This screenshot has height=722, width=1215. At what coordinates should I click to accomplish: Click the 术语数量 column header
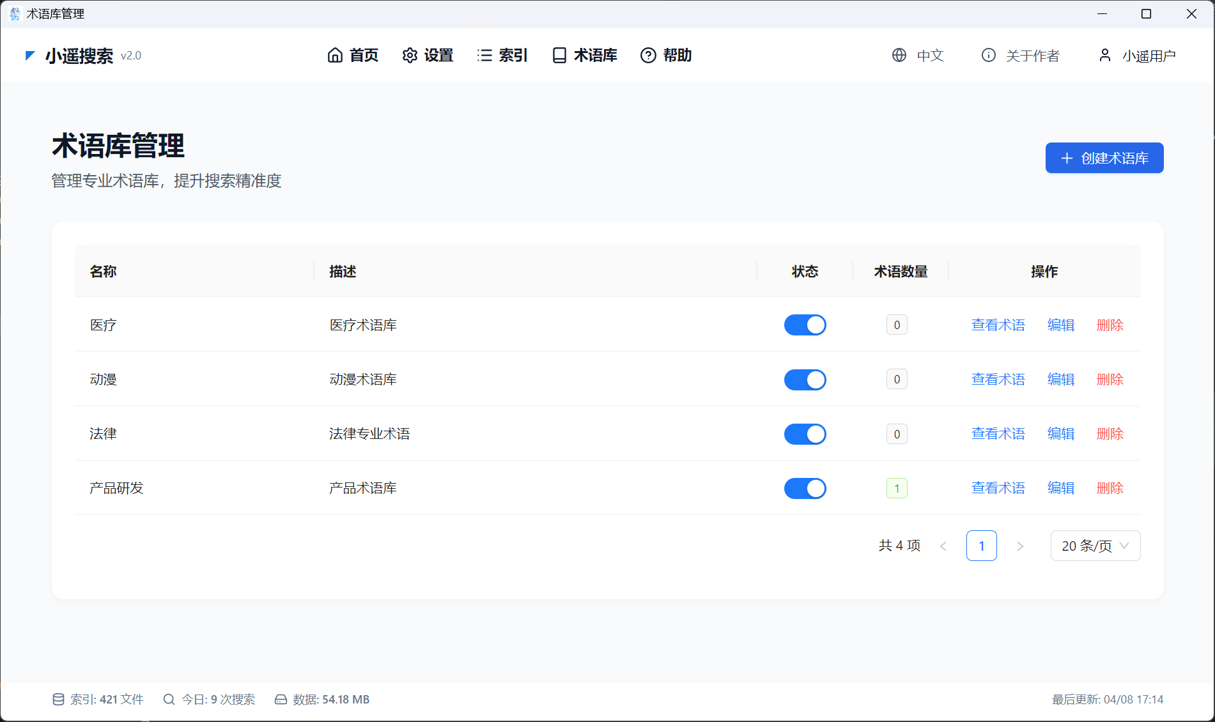[x=901, y=272]
